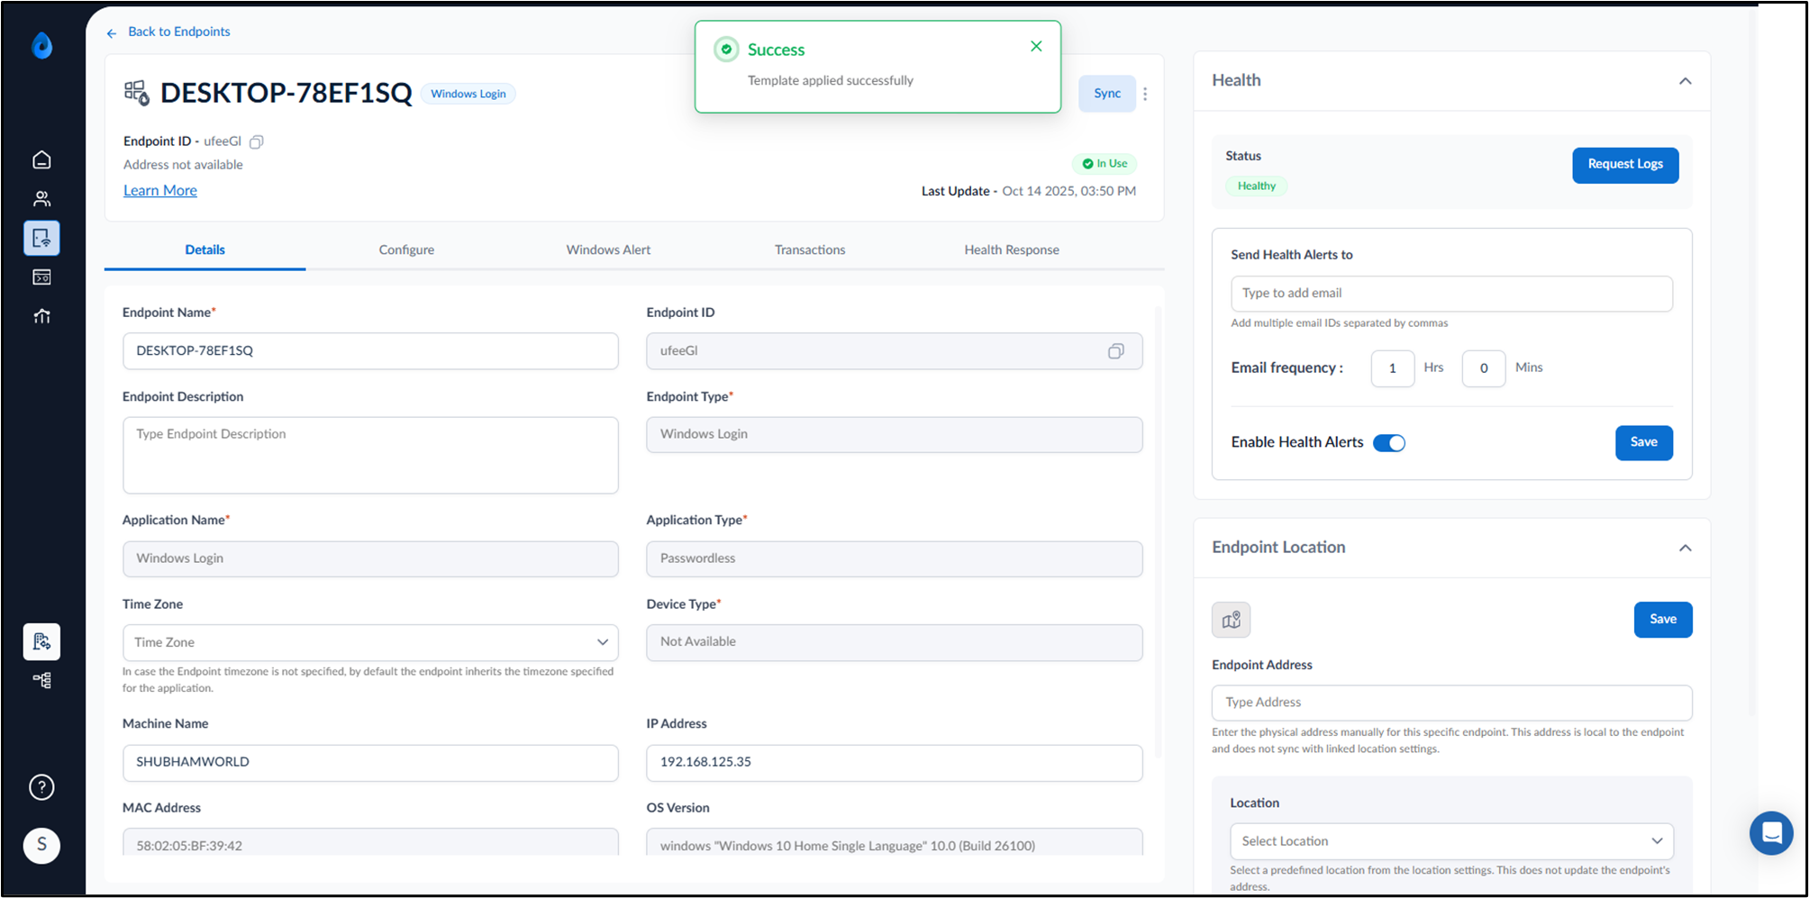
Task: Switch to the Health Response tab
Action: (x=1012, y=250)
